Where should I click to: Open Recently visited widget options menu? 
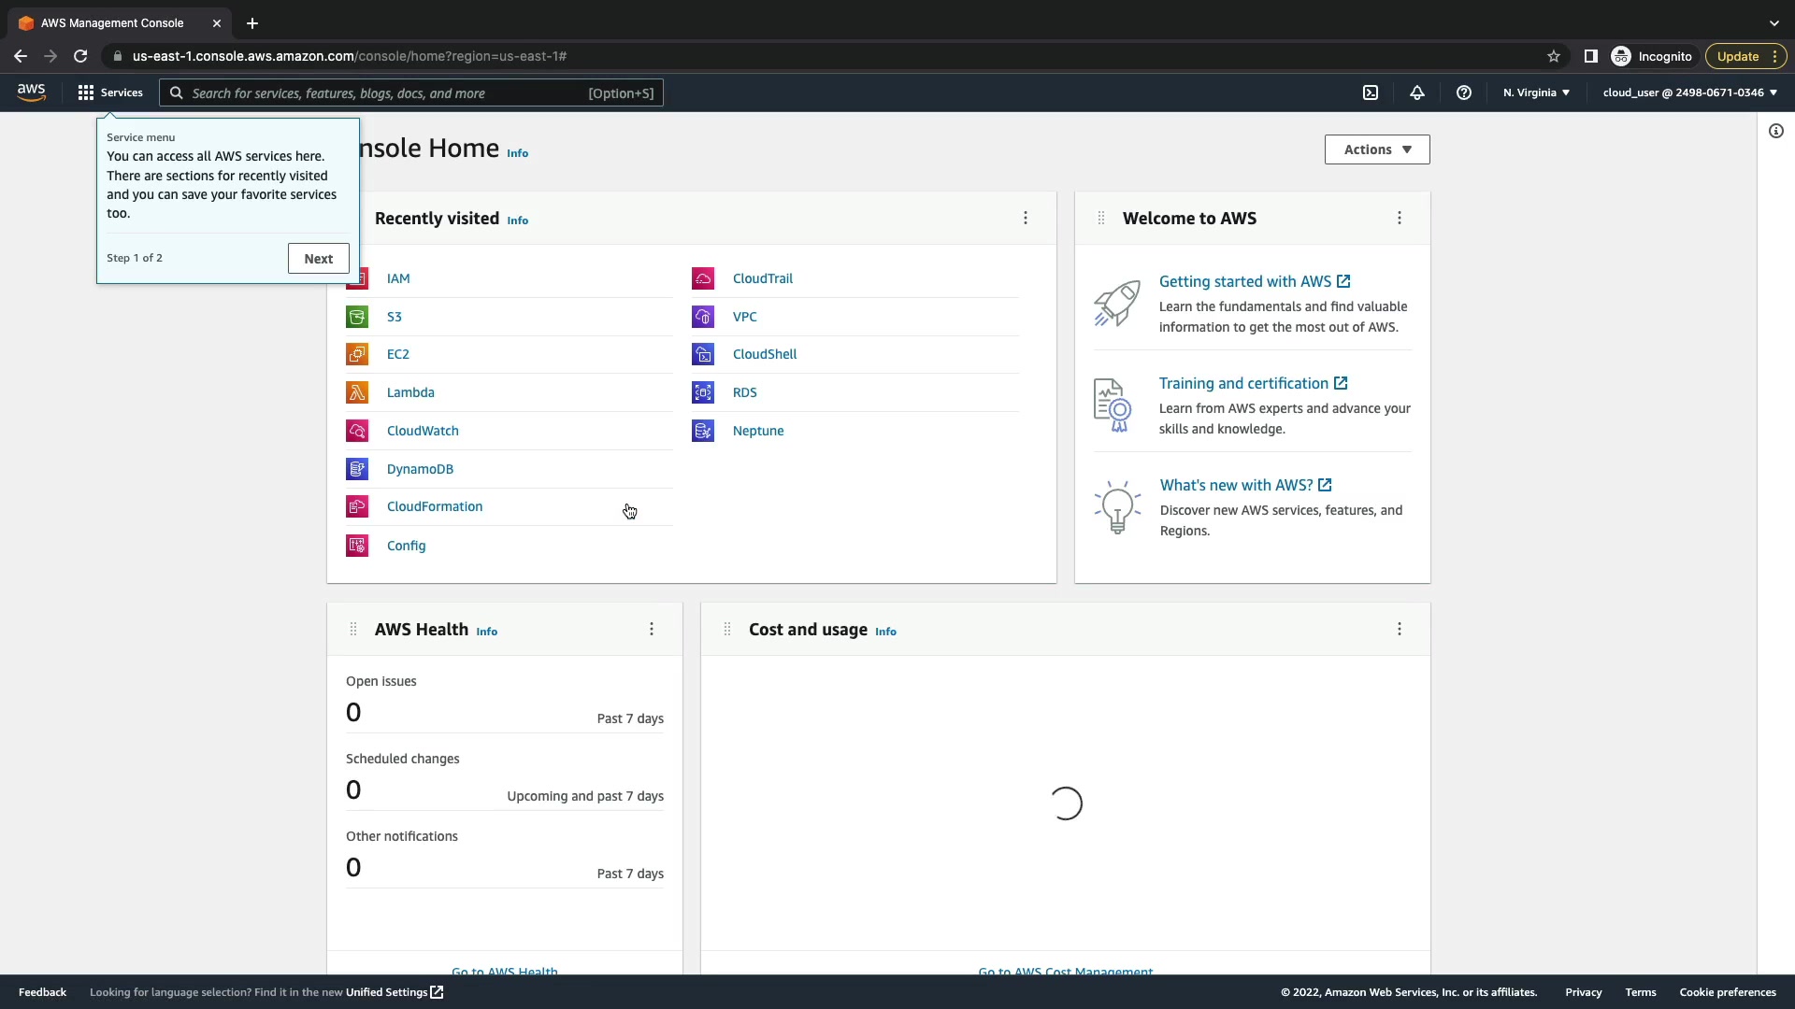[1026, 218]
